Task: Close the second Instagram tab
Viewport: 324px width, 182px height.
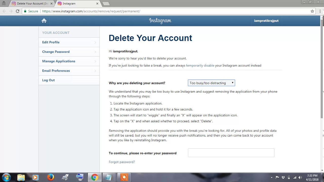Action: pyautogui.click(x=97, y=4)
